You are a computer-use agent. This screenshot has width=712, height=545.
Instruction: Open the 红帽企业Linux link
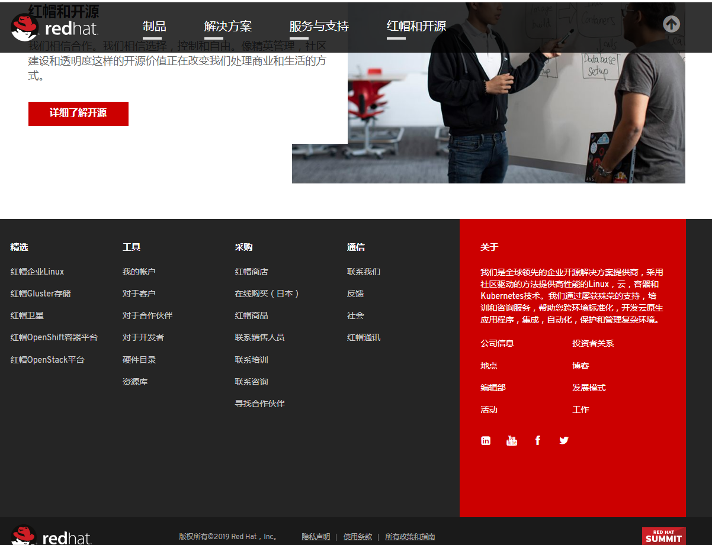pos(37,272)
